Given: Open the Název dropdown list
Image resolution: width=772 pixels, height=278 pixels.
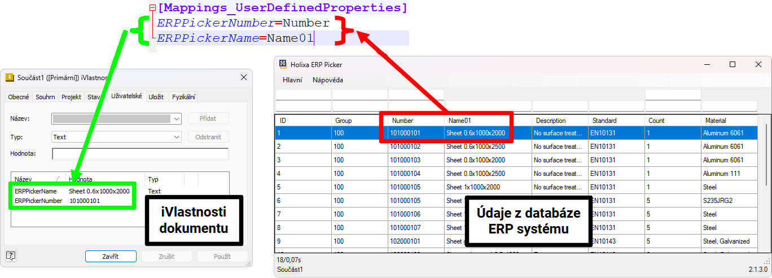Looking at the screenshot, I should click(177, 118).
